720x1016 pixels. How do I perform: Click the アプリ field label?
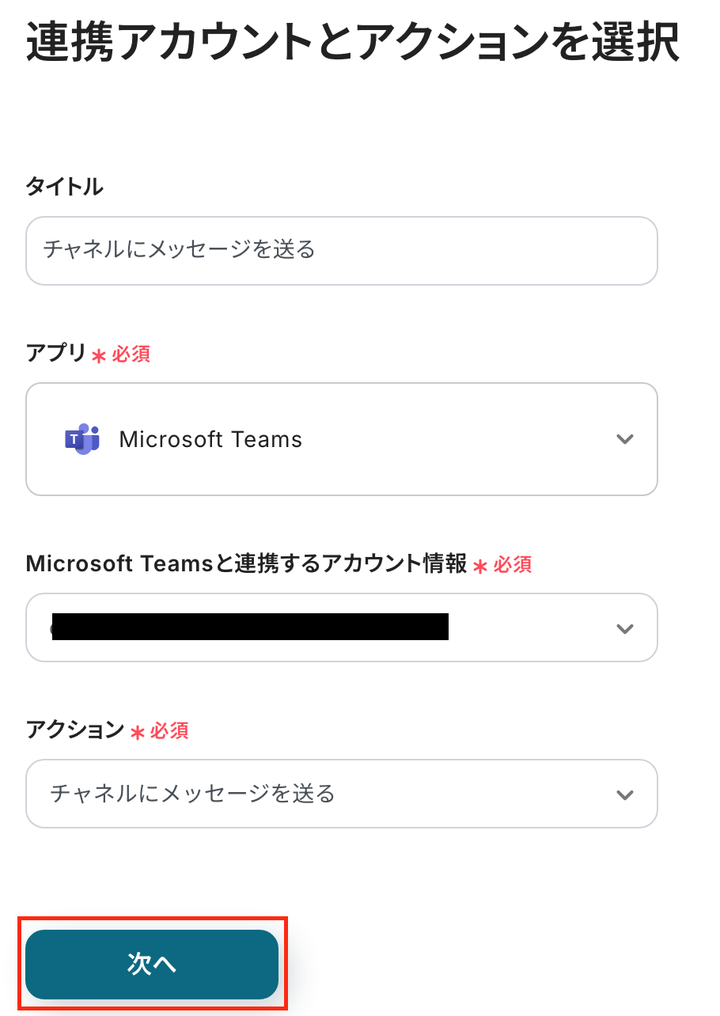pyautogui.click(x=55, y=354)
